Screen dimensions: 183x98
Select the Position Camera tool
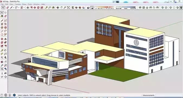(x=2, y=73)
